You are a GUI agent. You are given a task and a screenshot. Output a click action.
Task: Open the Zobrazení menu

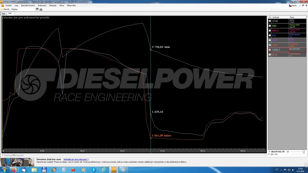point(42,5)
